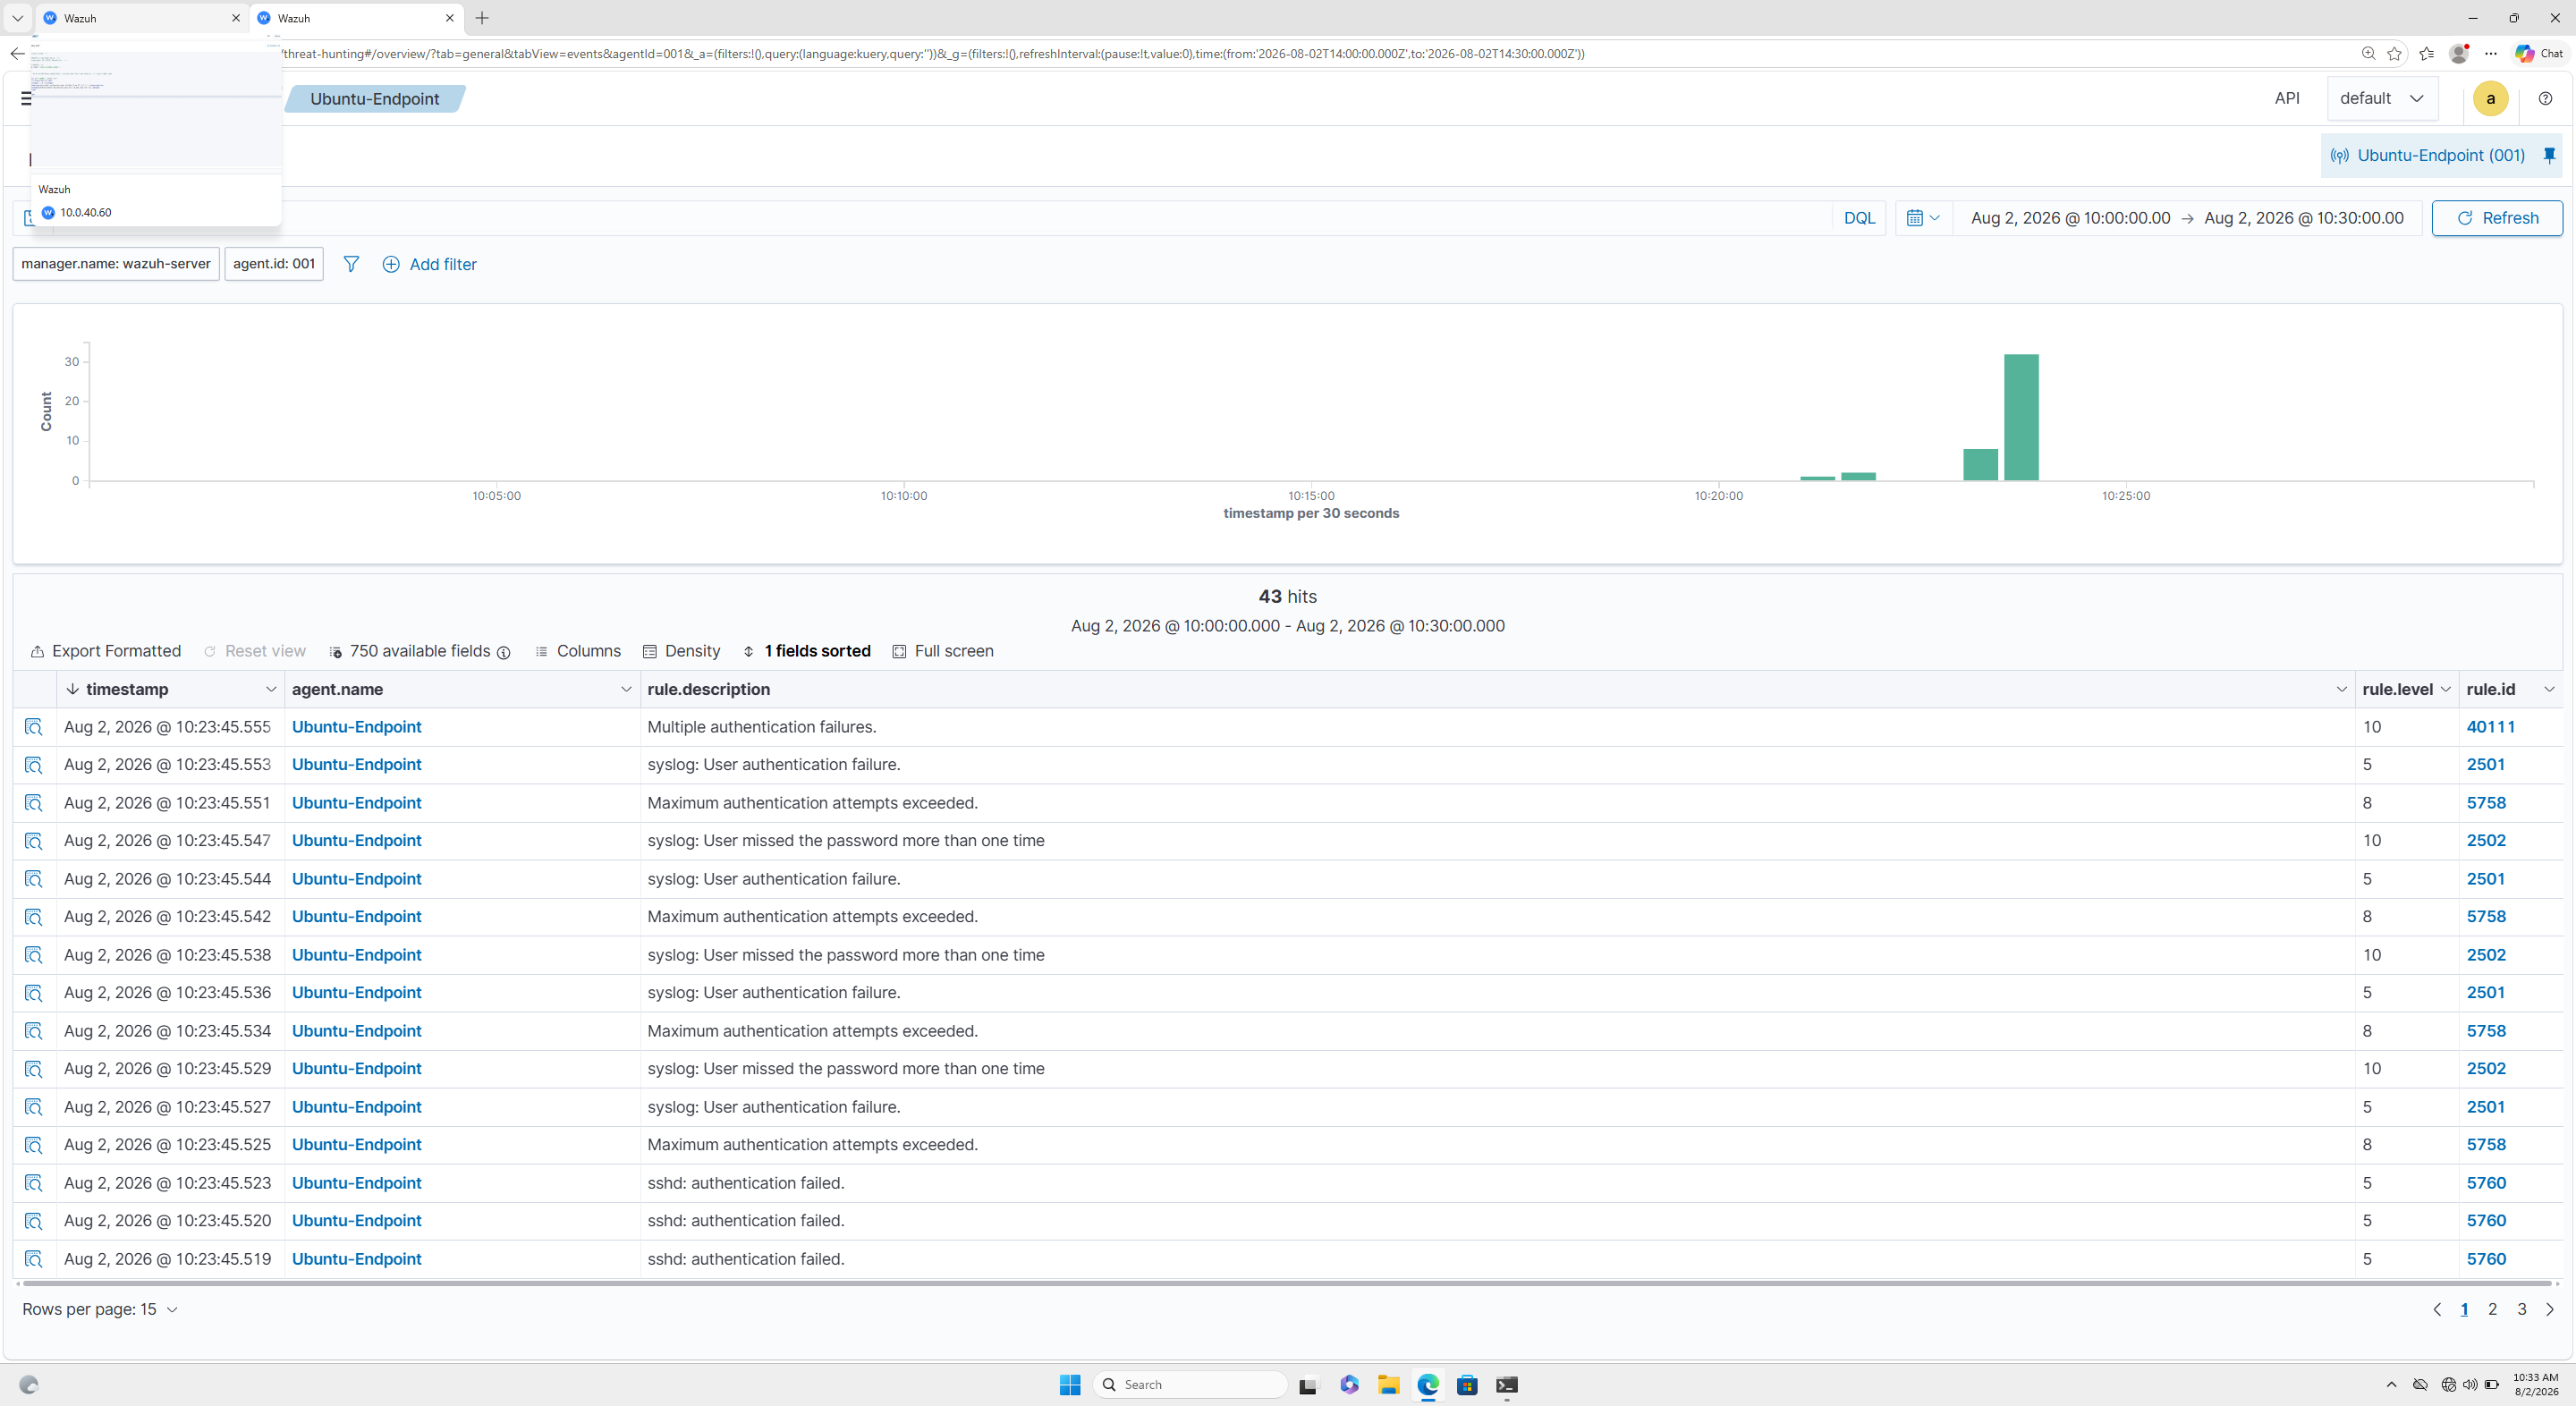This screenshot has height=1406, width=2576.
Task: Inspect the 10:23:45.534 event details
Action: [34, 1031]
